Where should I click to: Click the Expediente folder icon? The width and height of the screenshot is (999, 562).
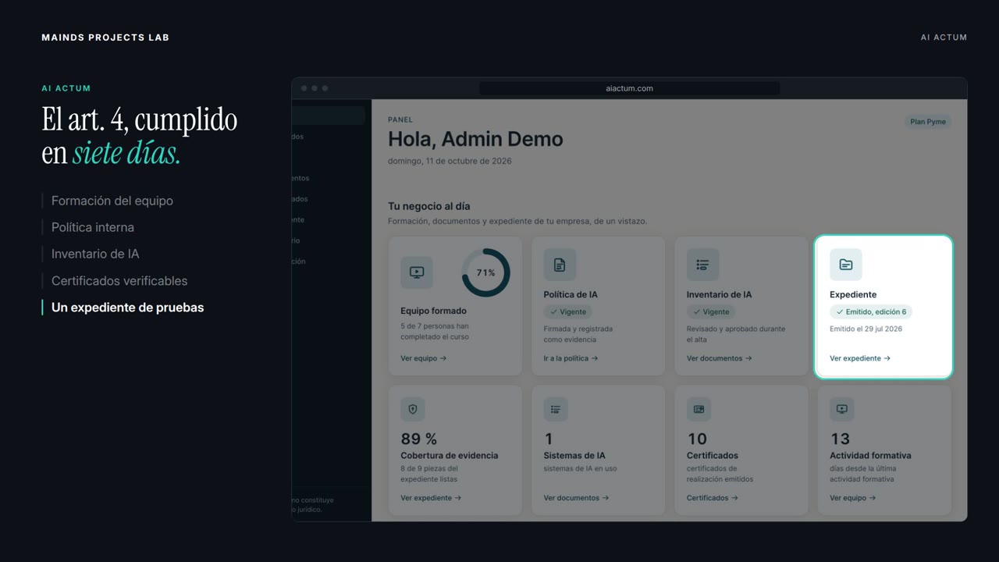coord(846,265)
